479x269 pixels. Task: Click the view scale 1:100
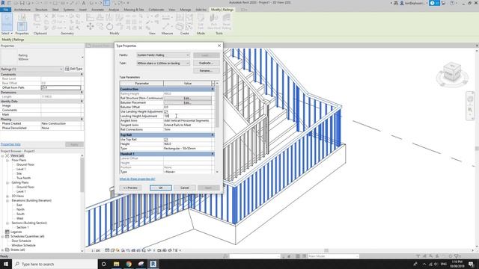tap(96, 250)
